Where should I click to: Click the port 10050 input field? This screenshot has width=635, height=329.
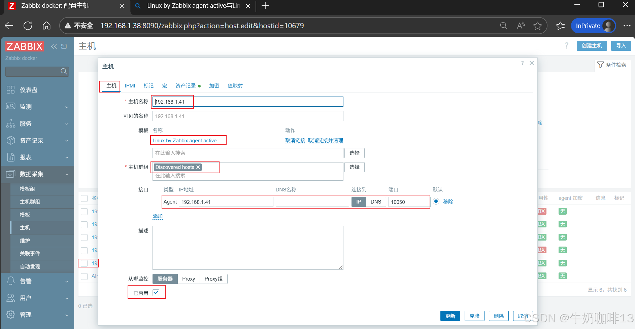(x=409, y=202)
